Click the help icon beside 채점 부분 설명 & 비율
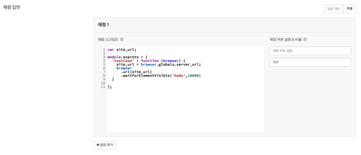This screenshot has height=155, width=361. click(x=305, y=40)
